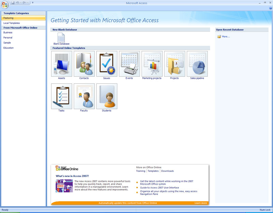Click the Office Online logo
This screenshot has width=273, height=213.
pos(67,168)
